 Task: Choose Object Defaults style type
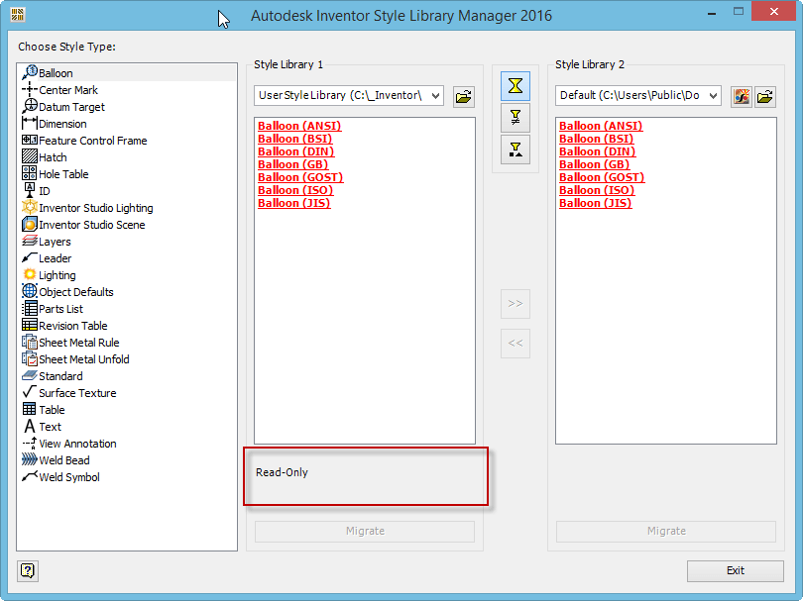(x=68, y=292)
